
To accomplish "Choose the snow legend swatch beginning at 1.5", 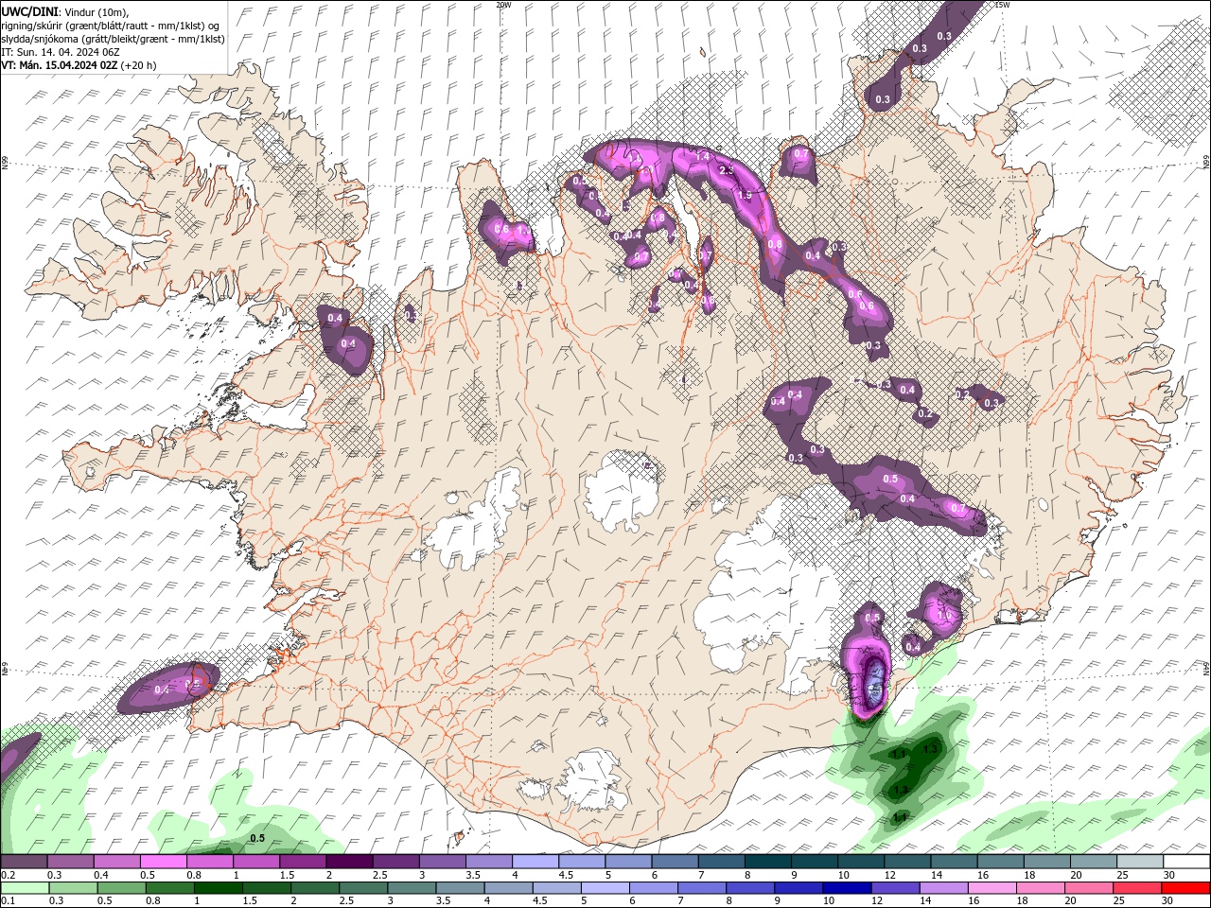I will (x=303, y=862).
